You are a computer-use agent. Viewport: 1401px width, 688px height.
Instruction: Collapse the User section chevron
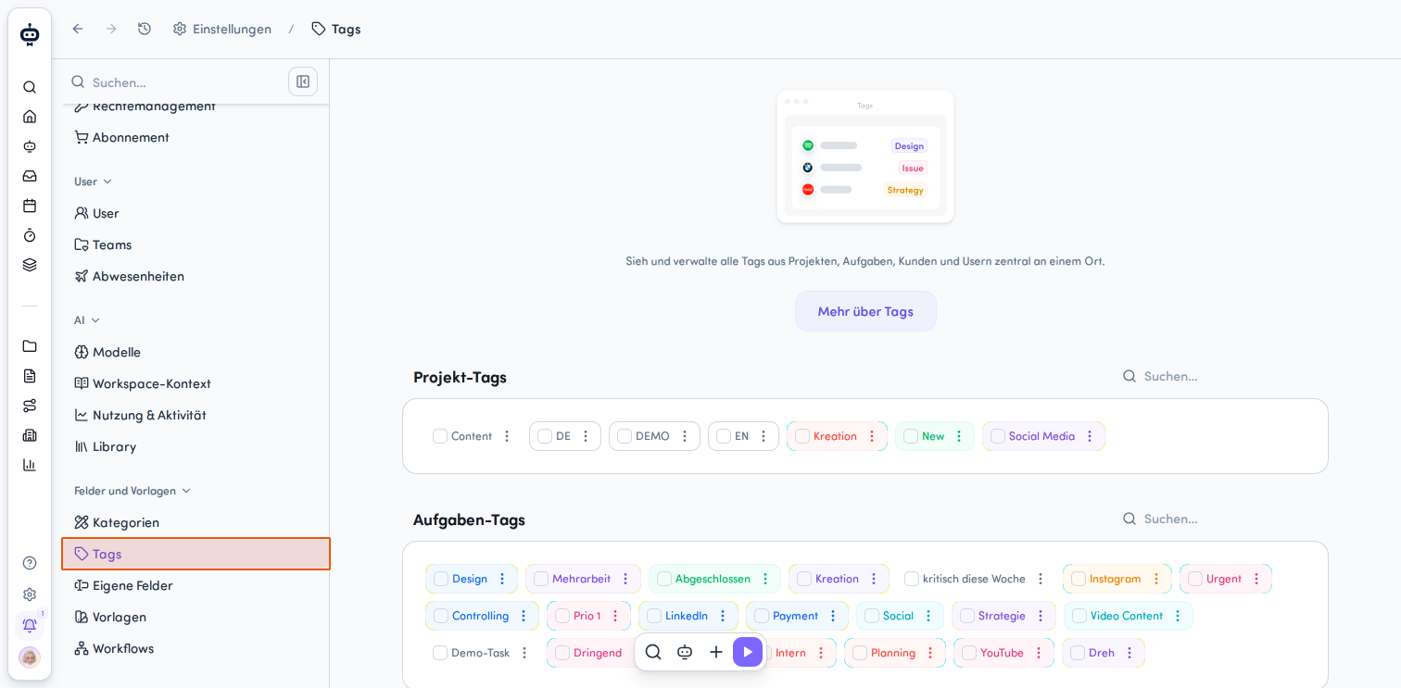[107, 181]
